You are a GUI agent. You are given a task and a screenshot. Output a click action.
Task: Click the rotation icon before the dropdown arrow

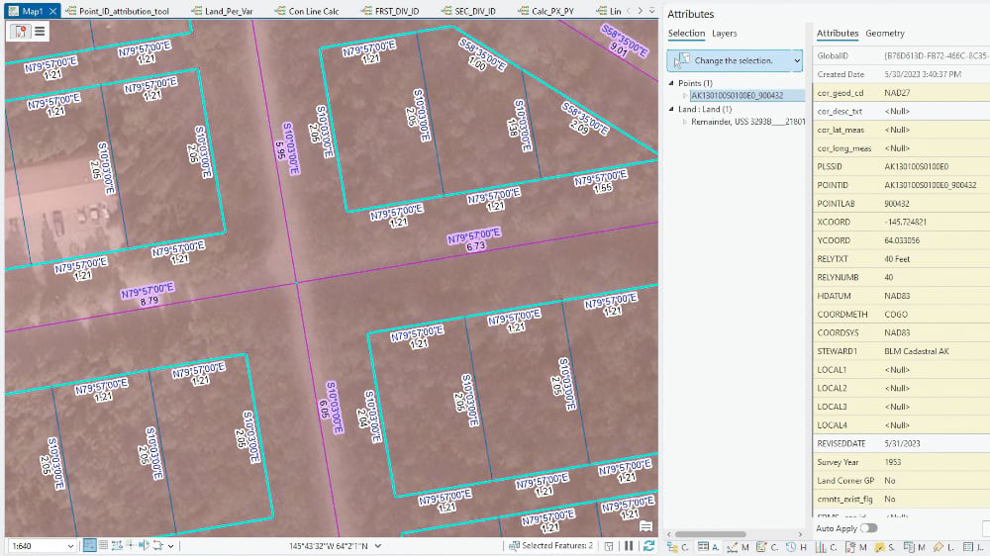(x=157, y=545)
